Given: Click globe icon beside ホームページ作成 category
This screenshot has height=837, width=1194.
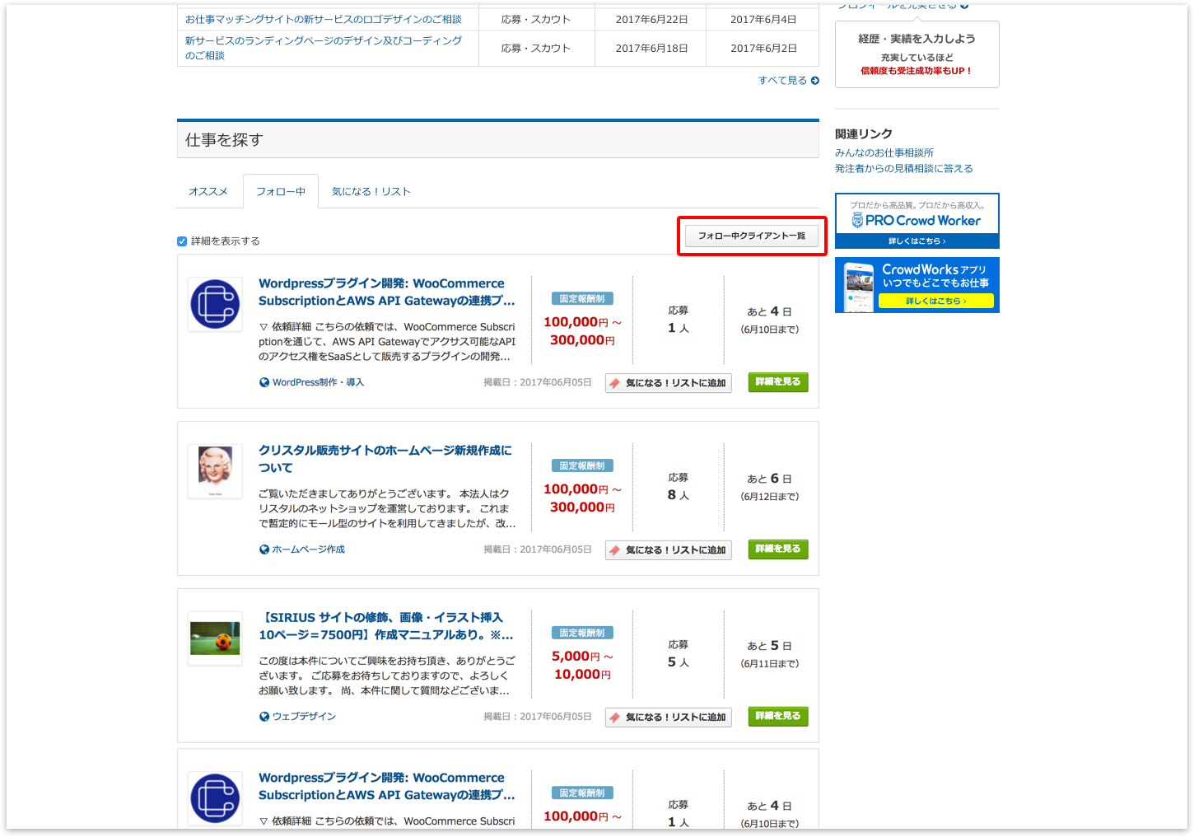Looking at the screenshot, I should click(264, 549).
